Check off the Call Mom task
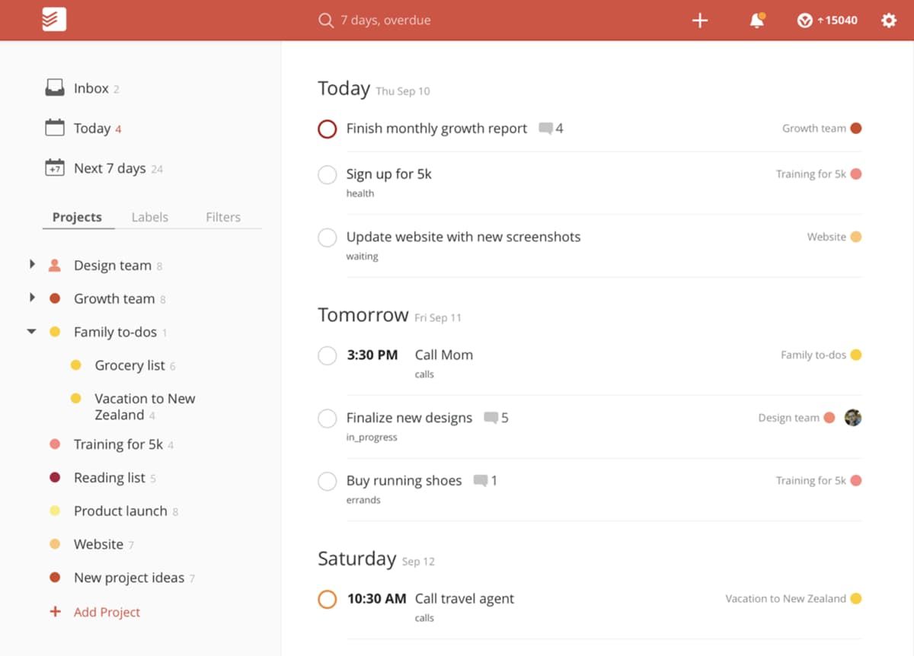Viewport: 914px width, 656px height. pos(327,355)
